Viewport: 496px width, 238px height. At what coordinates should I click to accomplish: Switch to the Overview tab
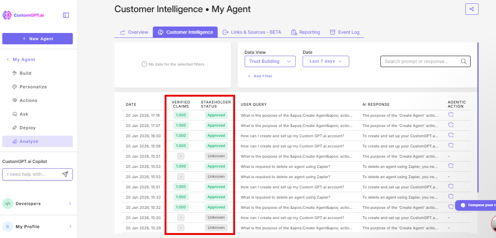click(134, 32)
